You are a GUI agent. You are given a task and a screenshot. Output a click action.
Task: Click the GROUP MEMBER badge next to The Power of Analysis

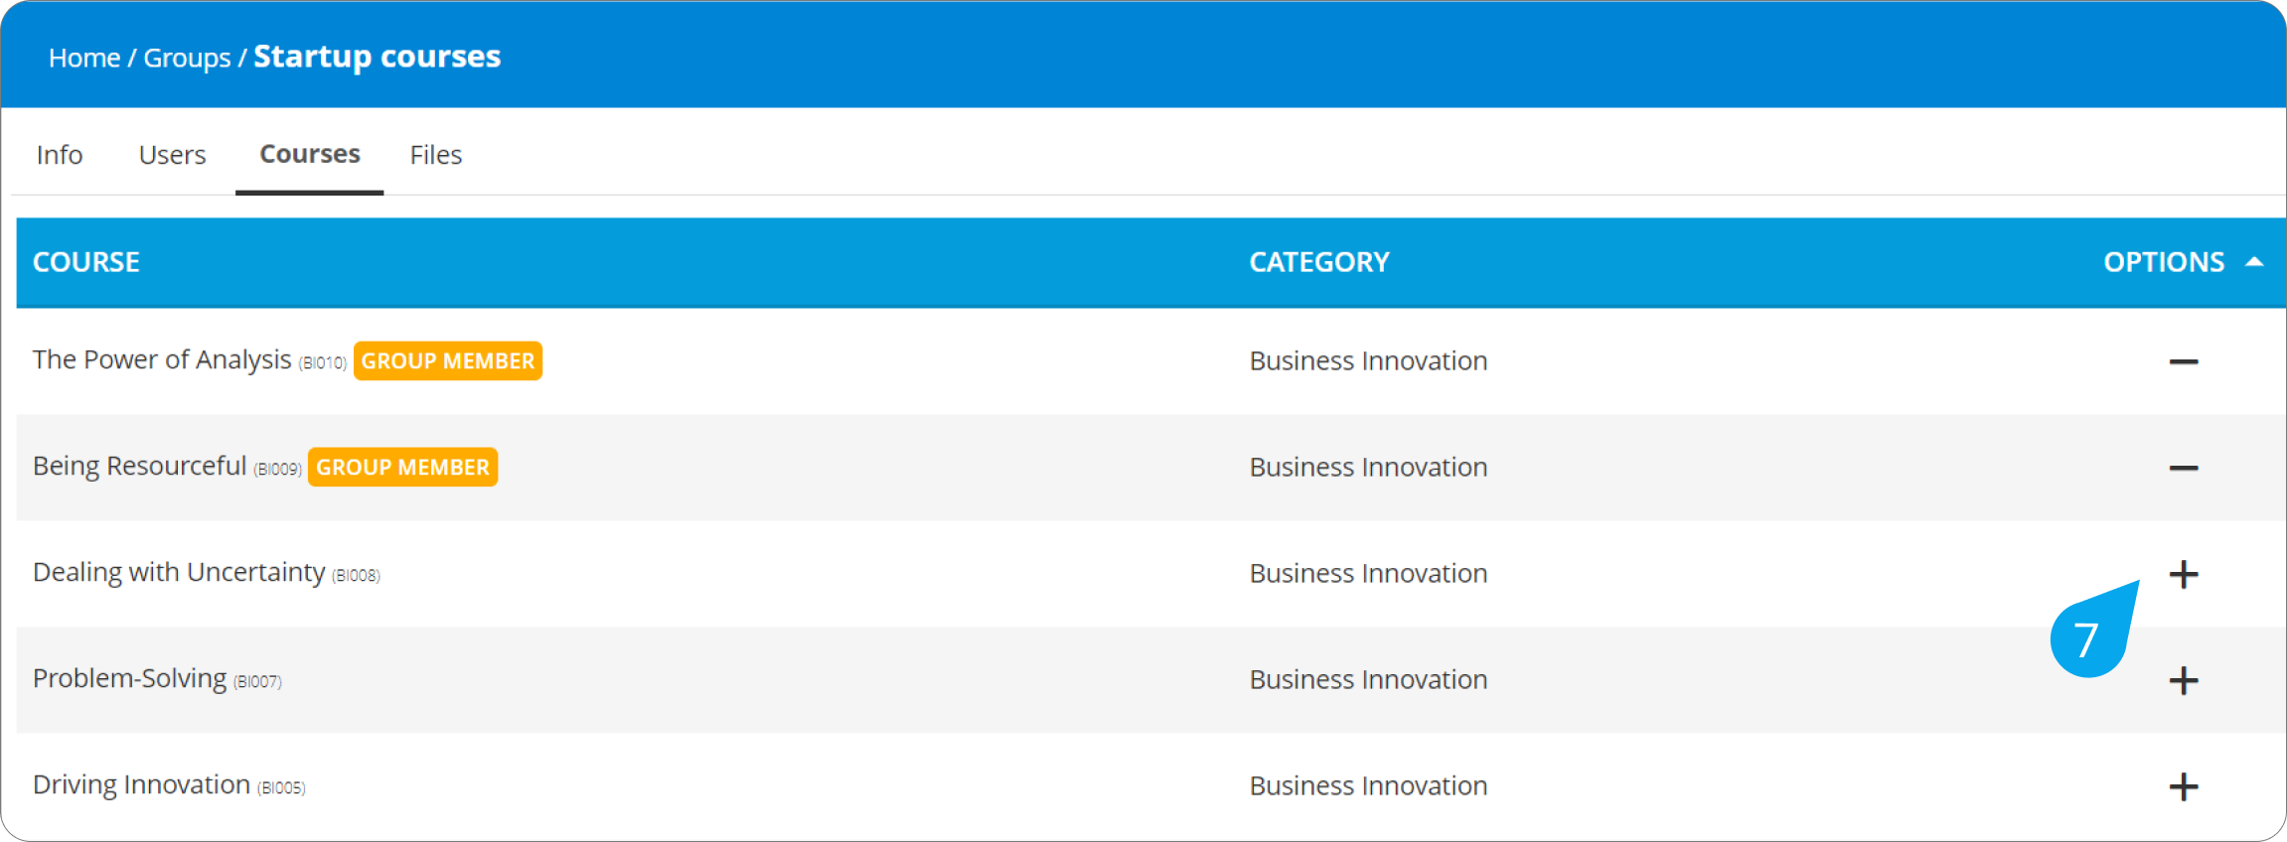pos(447,360)
